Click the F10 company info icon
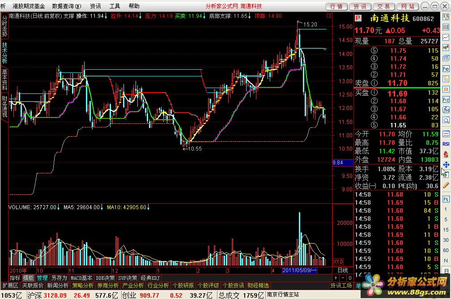The image size is (451, 299). 446,69
